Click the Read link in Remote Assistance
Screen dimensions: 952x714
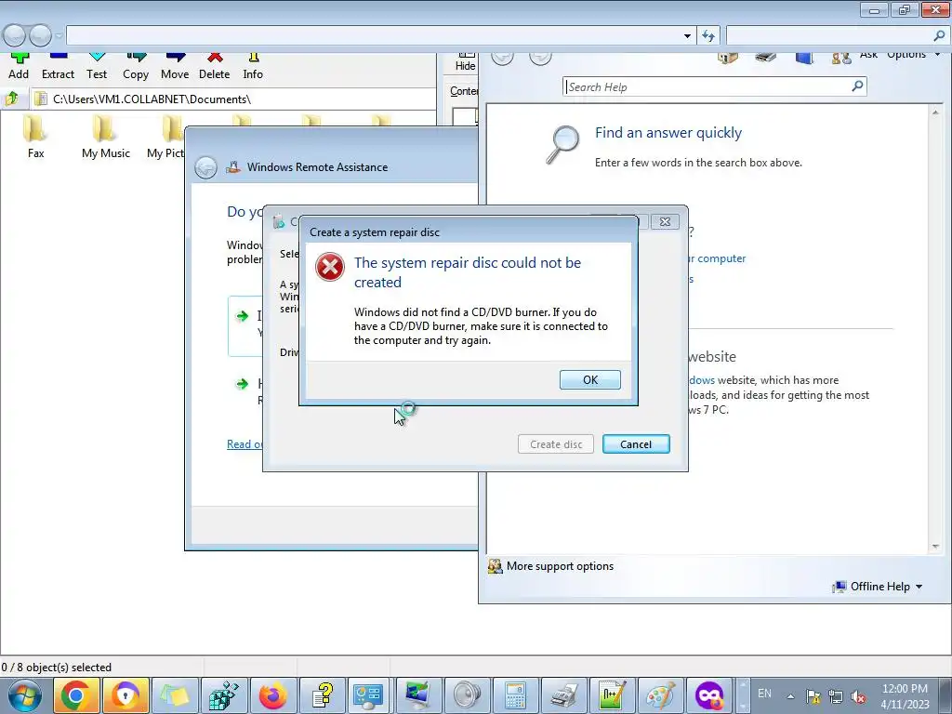[x=245, y=443]
